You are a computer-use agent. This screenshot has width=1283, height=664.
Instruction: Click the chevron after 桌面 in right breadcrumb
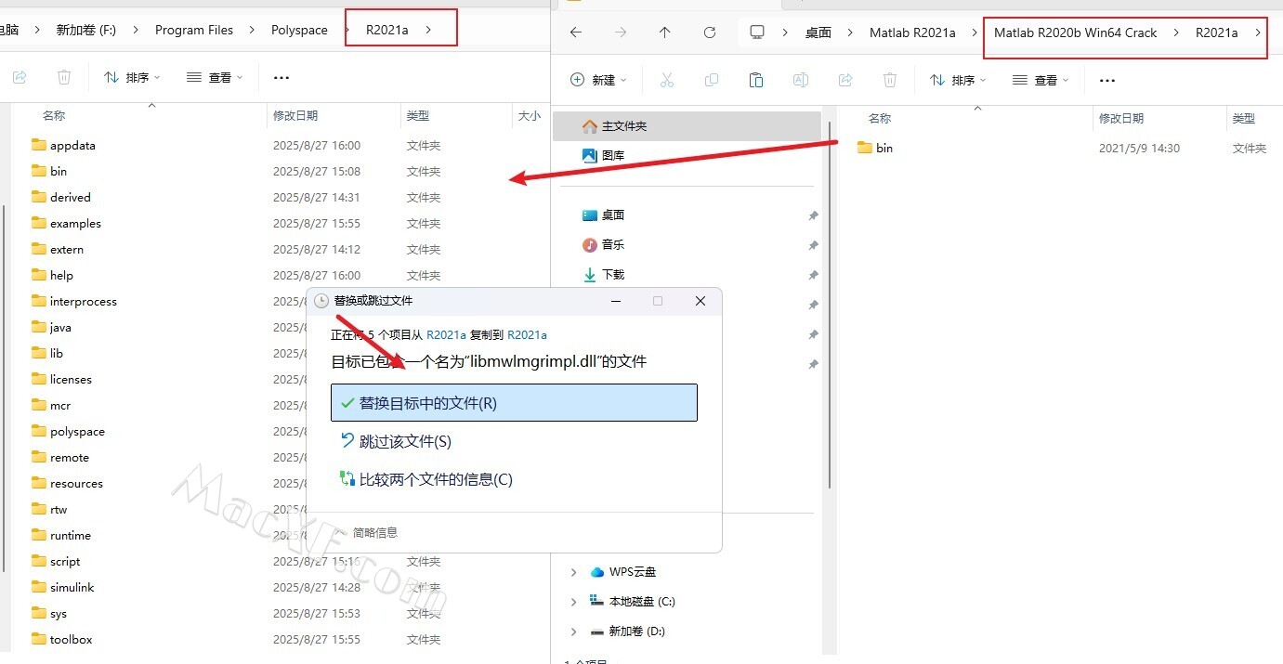851,33
